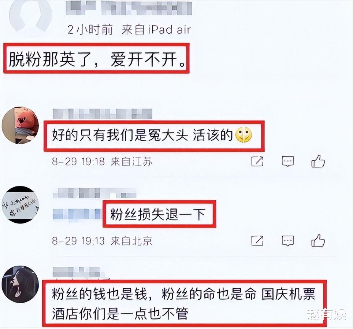Tap the blurred username above the 粉丝的钱也是钱 comment

point(76,272)
